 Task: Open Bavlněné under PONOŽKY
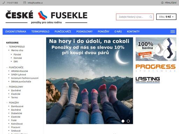click(x=16, y=110)
